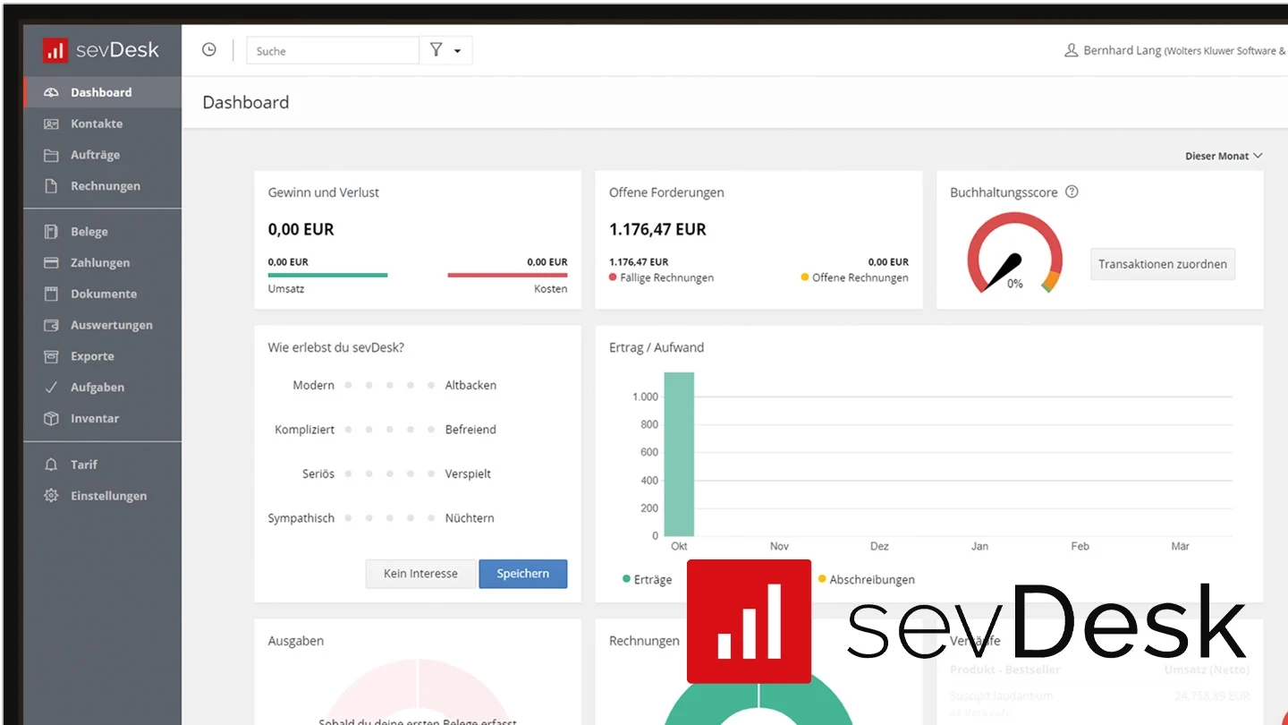Save the survey with Speichern

point(523,574)
